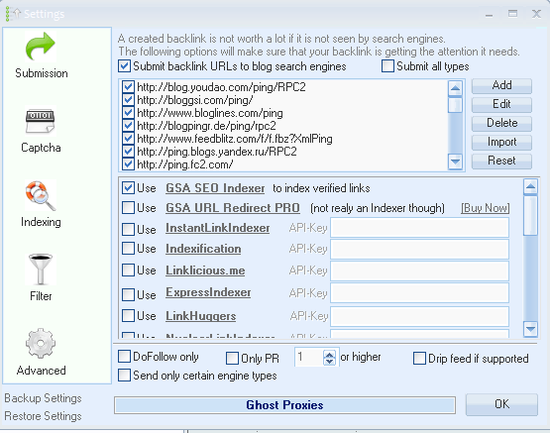Focus the LinkHuggers API-Key field

(419, 317)
